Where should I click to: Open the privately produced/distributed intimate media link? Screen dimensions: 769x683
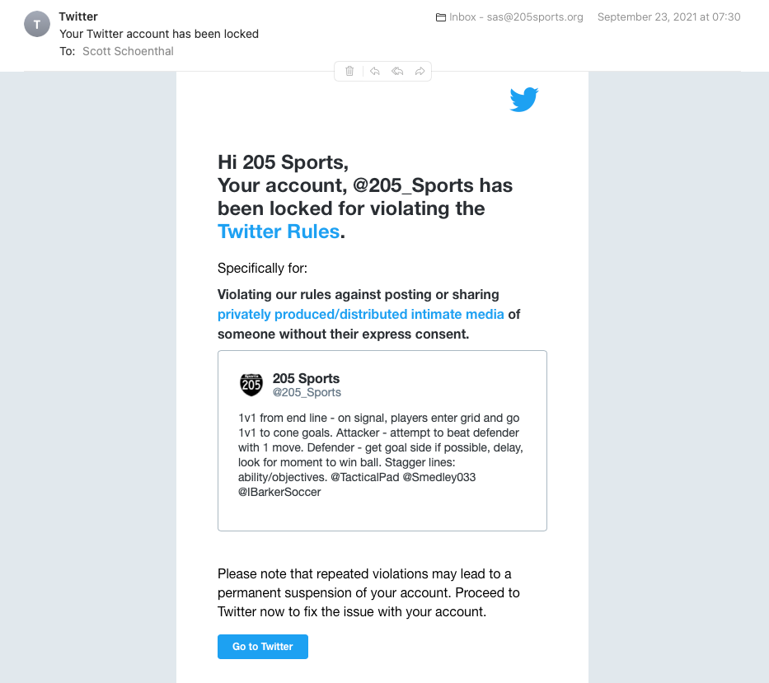coord(361,314)
